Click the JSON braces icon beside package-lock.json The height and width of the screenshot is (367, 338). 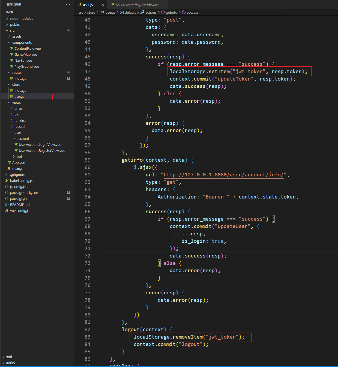pos(7,193)
